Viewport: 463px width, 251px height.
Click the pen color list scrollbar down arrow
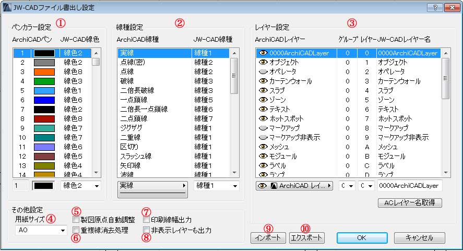(96, 173)
